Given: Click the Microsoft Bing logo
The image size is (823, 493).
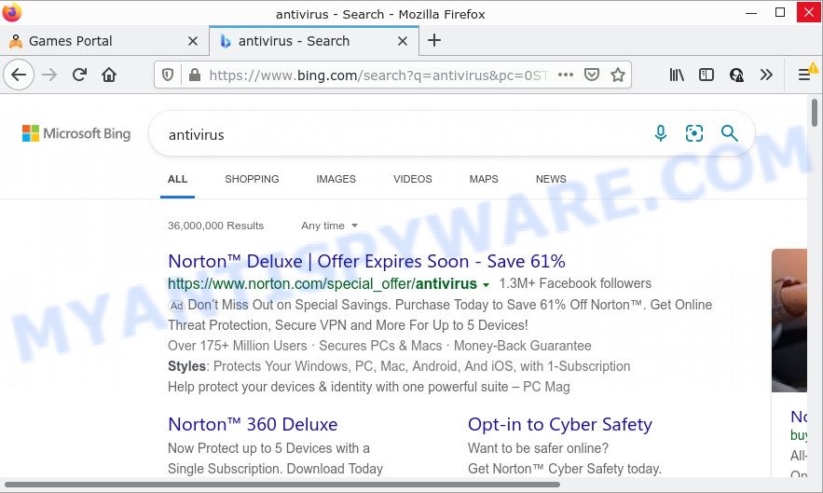Looking at the screenshot, I should point(76,133).
